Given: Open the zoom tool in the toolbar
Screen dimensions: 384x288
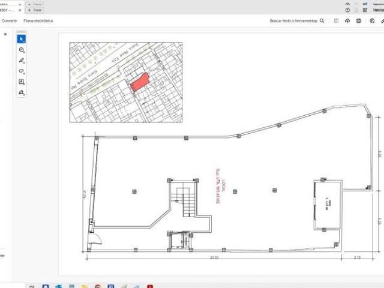Looking at the screenshot, I should 22,50.
